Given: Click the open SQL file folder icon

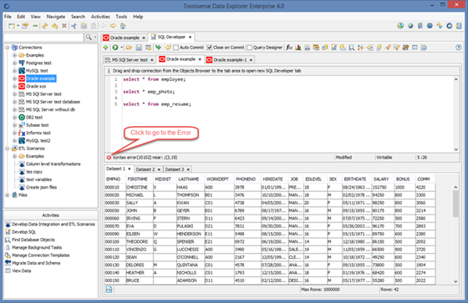Looking at the screenshot, I should click(x=129, y=48).
